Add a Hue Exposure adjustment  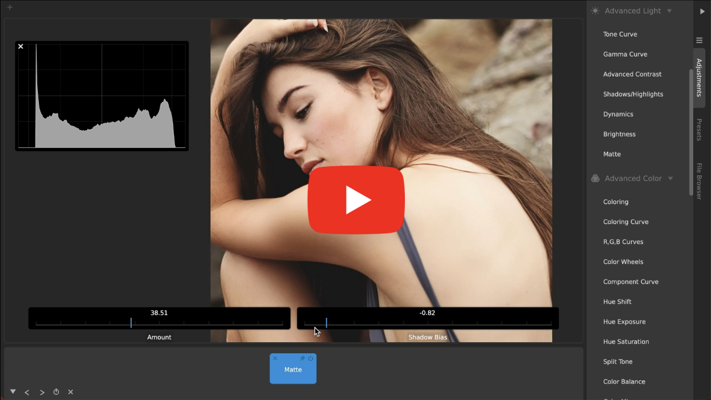(624, 322)
